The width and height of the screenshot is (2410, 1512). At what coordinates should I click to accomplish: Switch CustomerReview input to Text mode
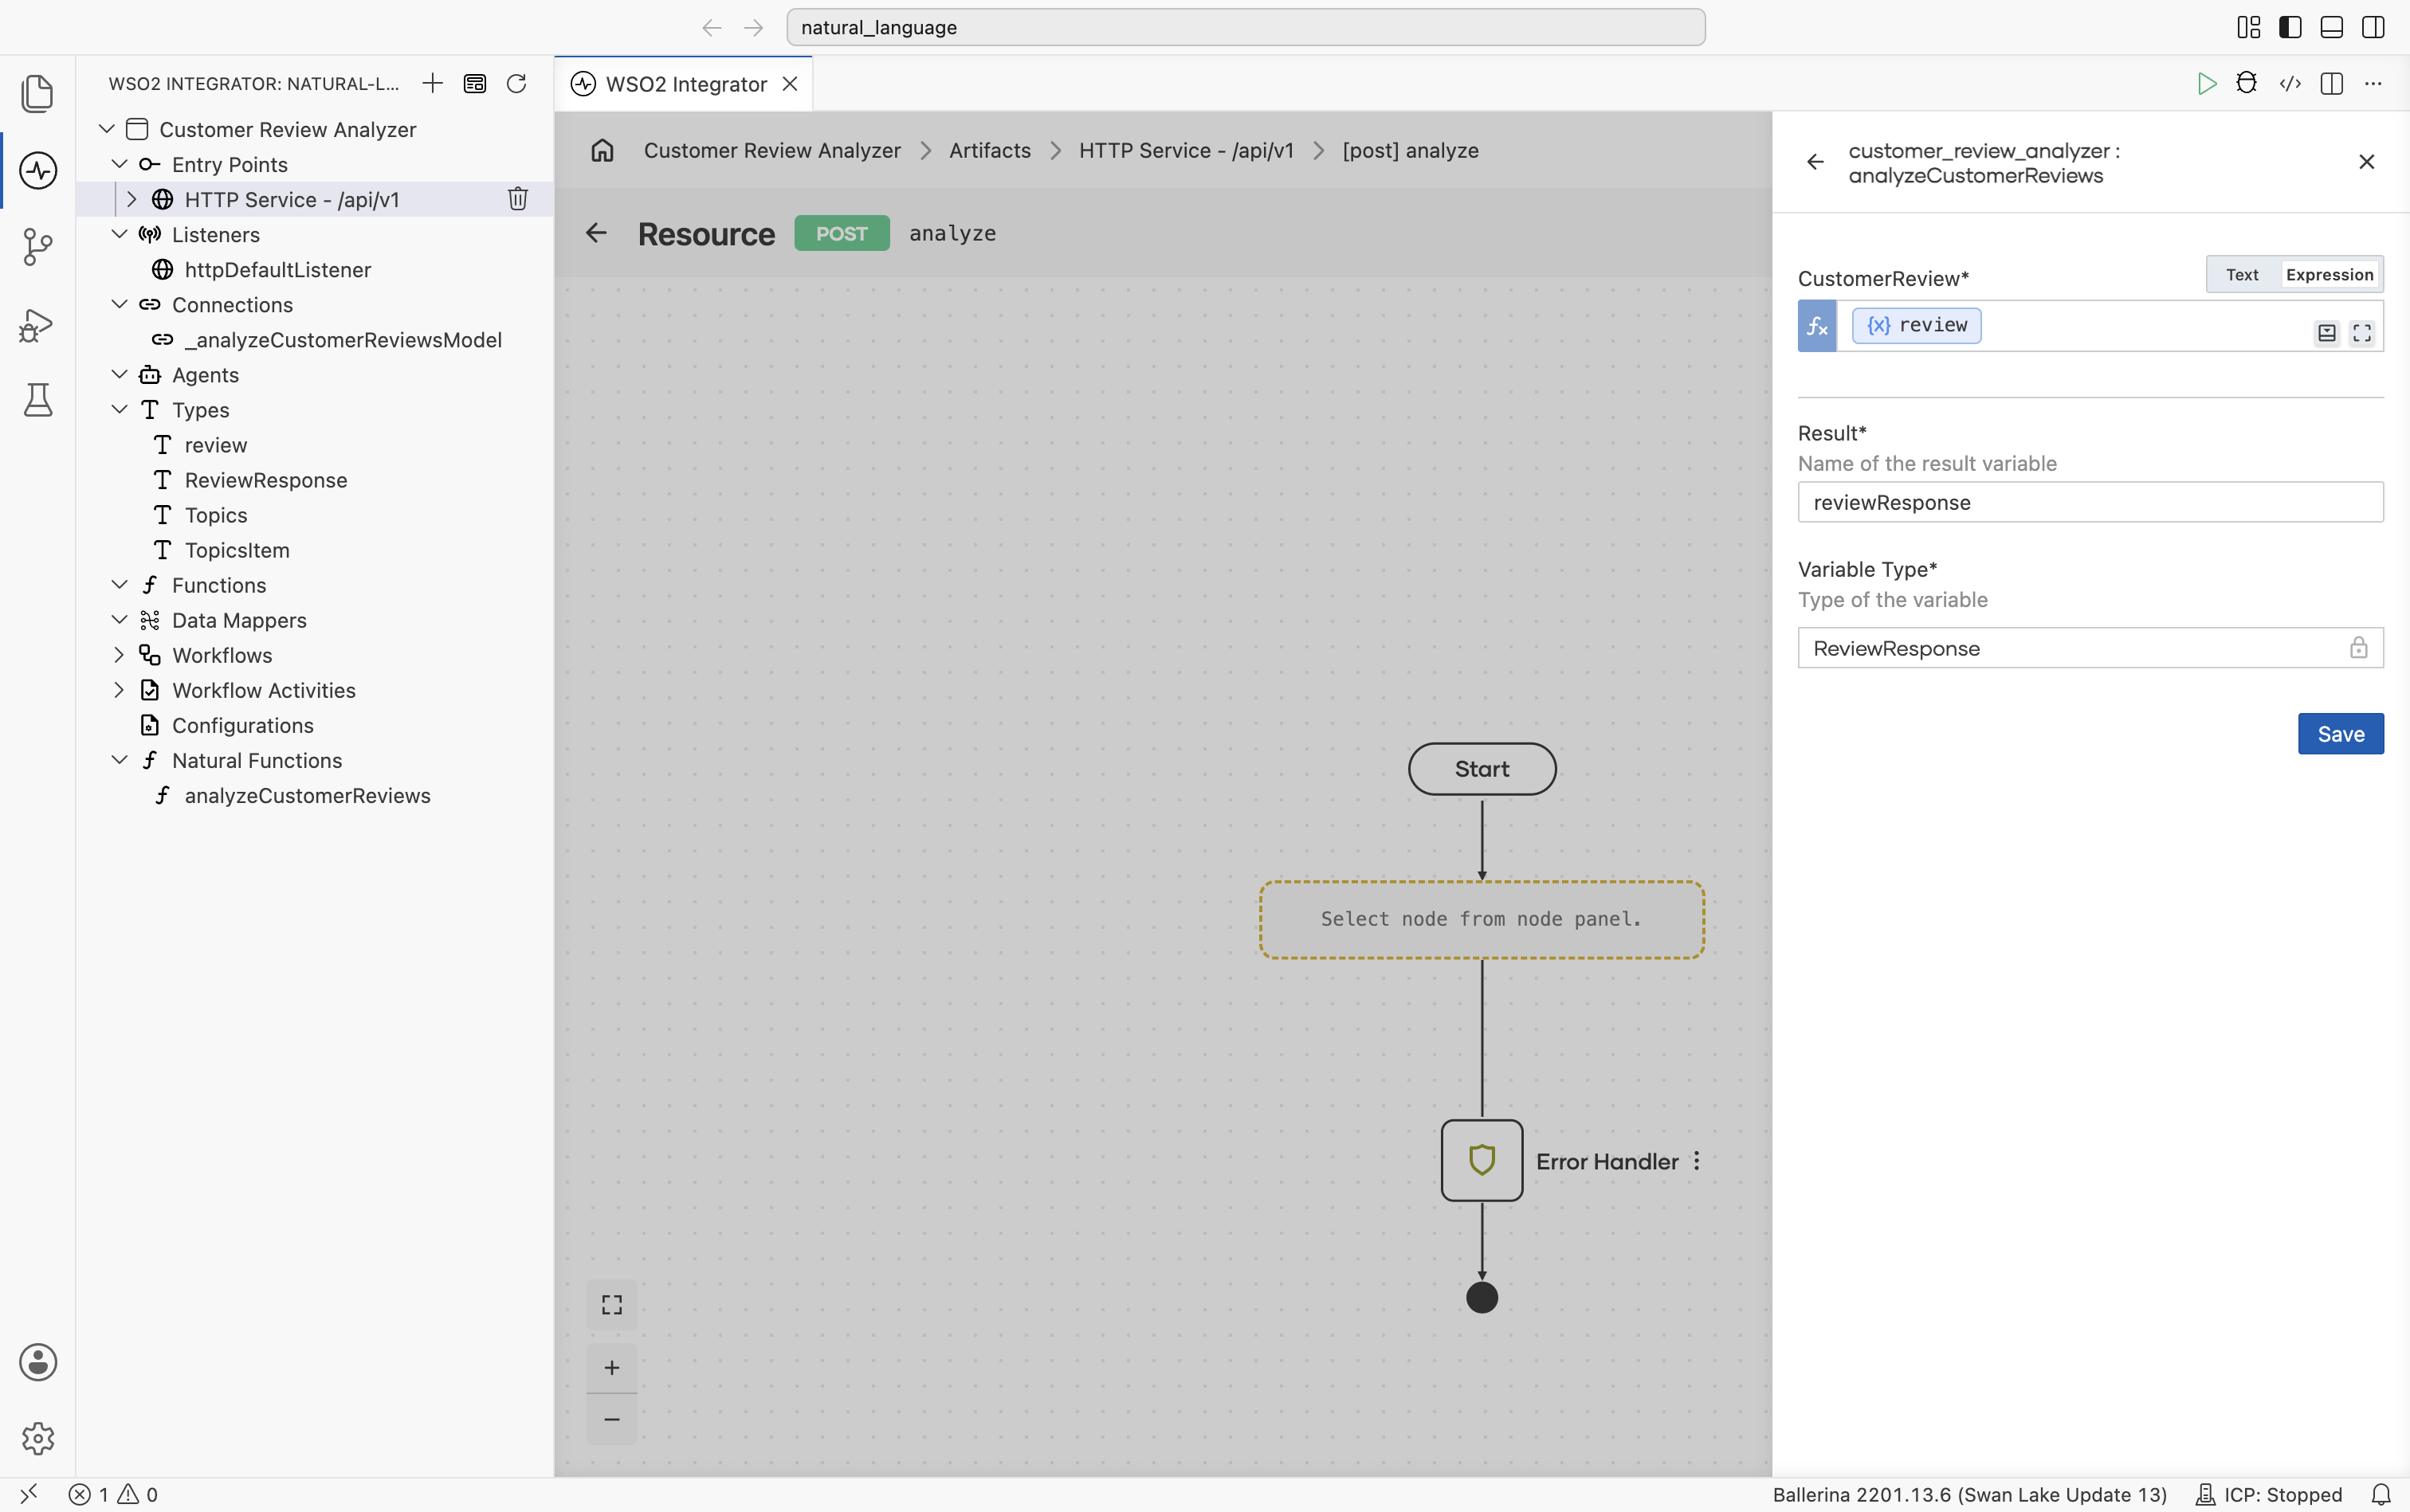coord(2242,274)
